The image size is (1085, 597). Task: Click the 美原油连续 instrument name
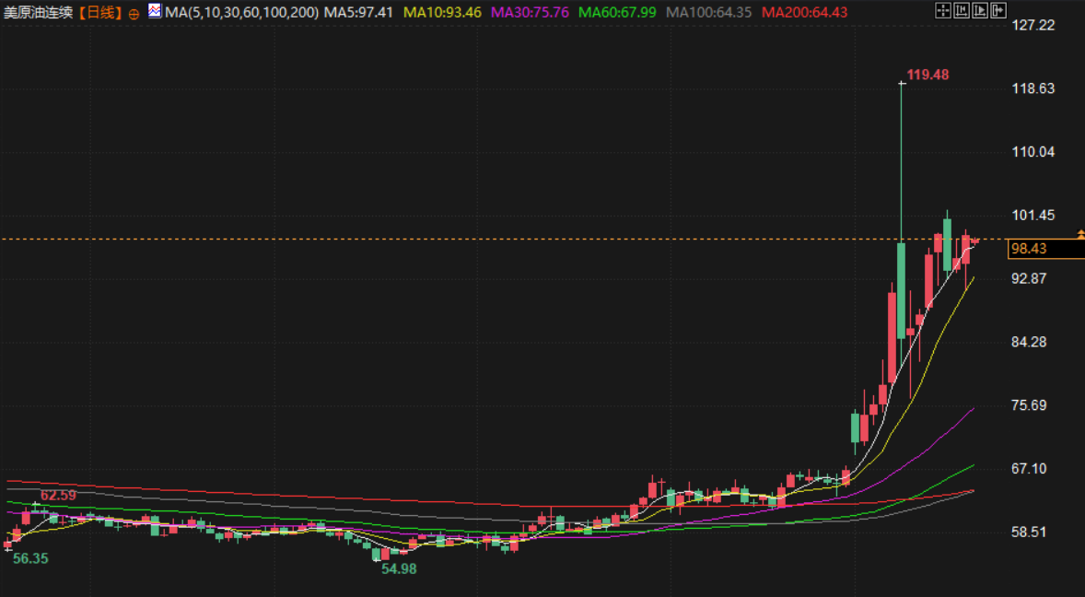pos(38,13)
